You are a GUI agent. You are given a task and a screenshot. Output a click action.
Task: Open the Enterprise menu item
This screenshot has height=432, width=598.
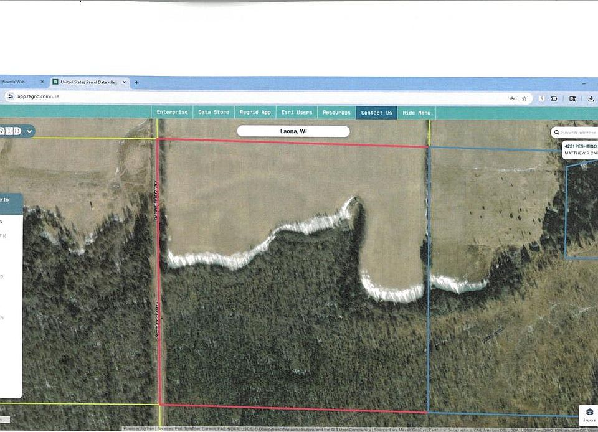pyautogui.click(x=172, y=113)
